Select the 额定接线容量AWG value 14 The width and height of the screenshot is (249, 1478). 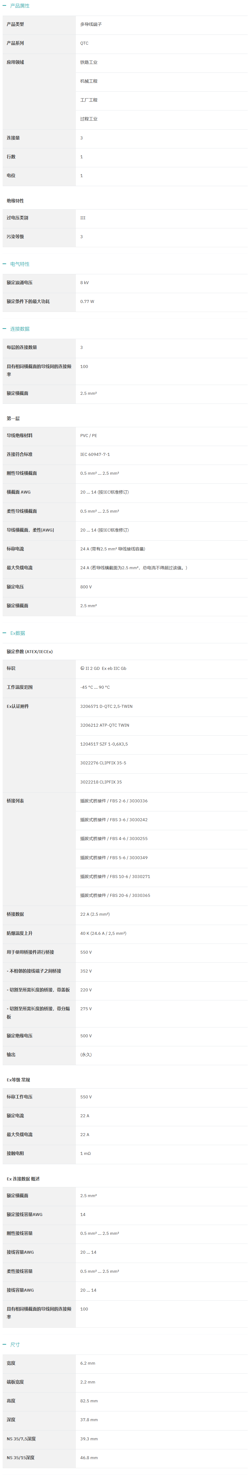tap(83, 1215)
